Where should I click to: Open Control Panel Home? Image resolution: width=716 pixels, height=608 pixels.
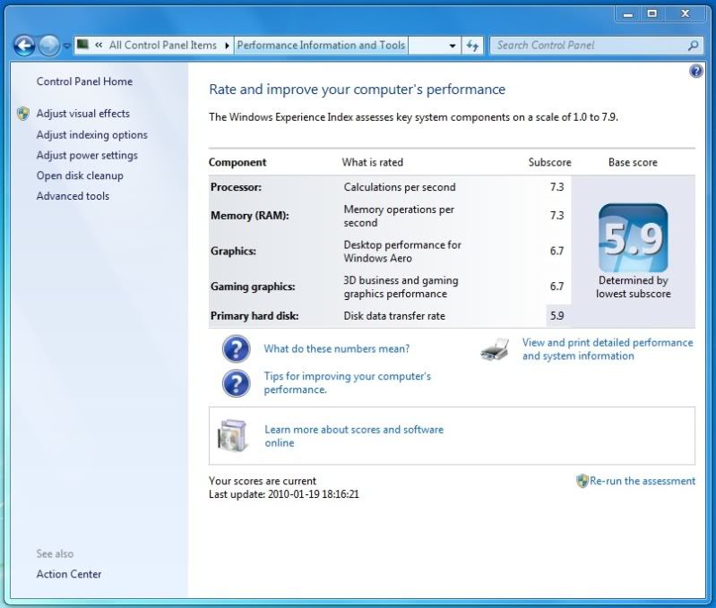pos(84,81)
